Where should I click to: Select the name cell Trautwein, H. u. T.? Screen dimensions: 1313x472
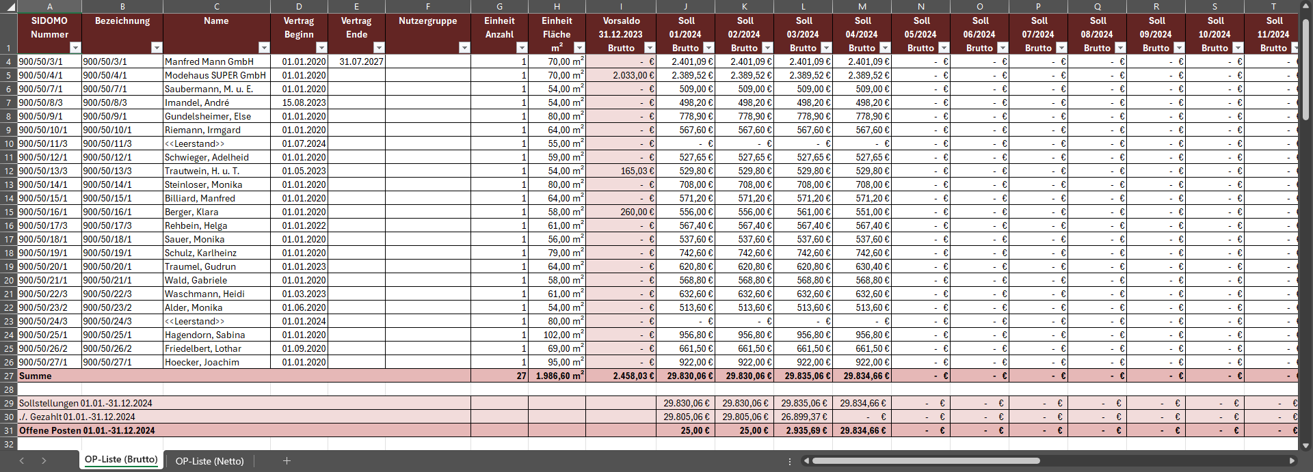click(217, 171)
